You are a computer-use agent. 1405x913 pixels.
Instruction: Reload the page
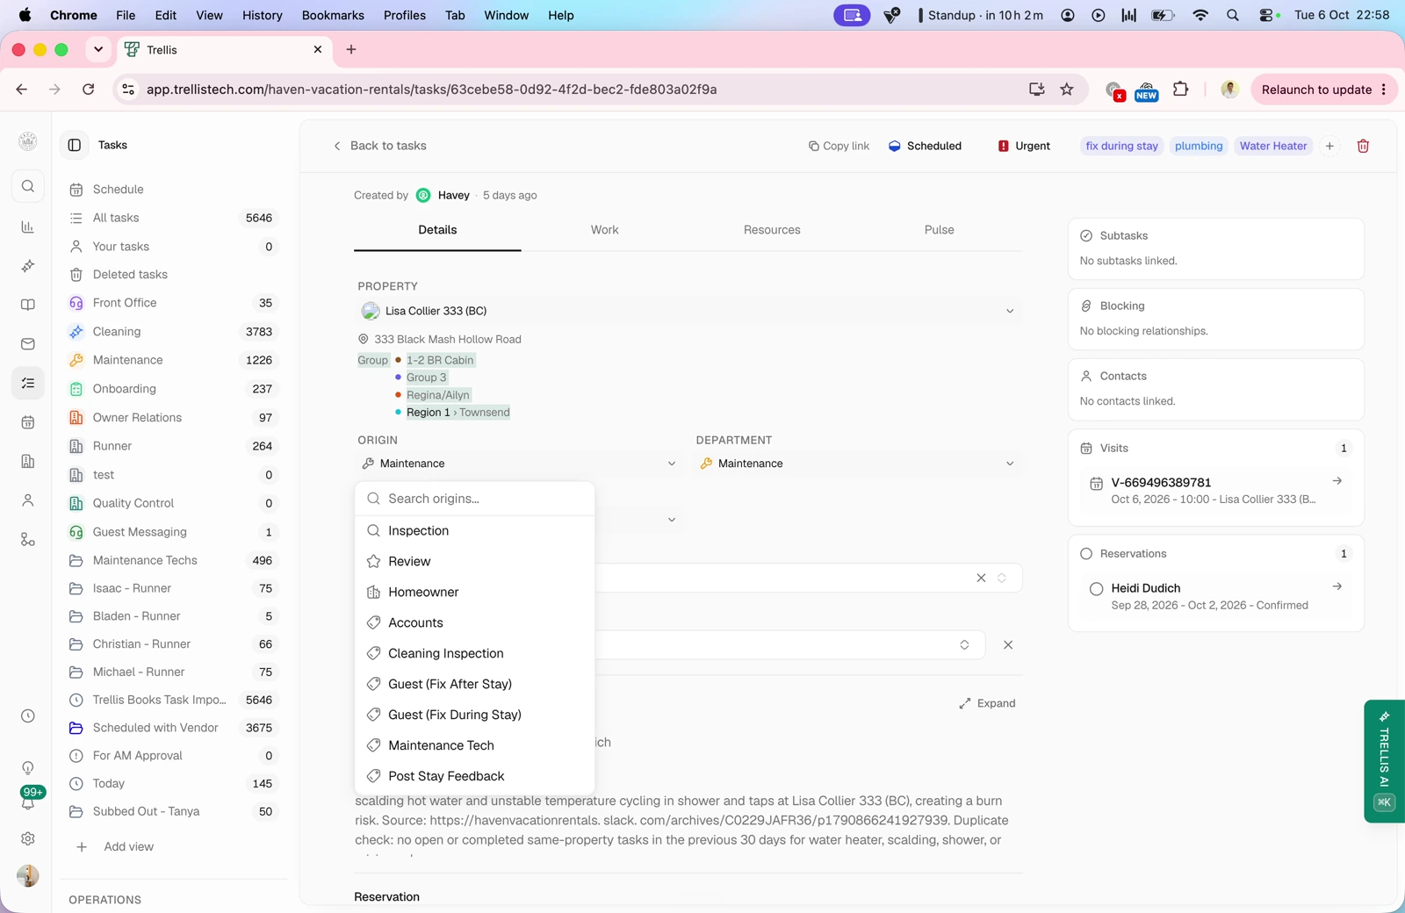(x=89, y=90)
